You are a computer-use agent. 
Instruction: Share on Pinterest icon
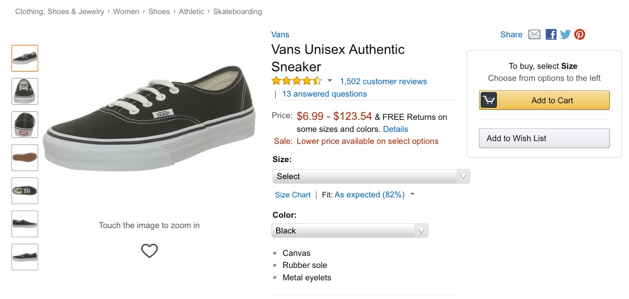pos(580,34)
